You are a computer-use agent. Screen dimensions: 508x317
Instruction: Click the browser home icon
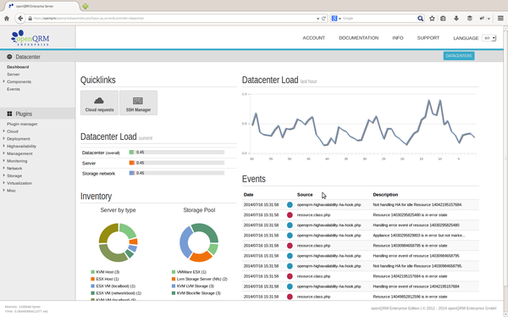tap(7, 19)
